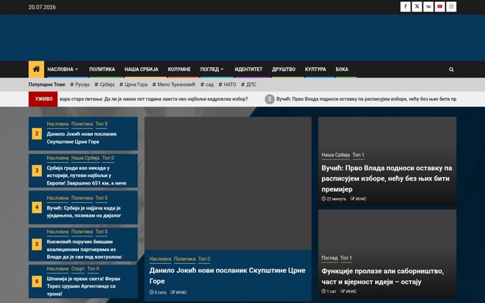The height and width of the screenshot is (303, 485).
Task: Click Наша Србија category on sidebar item 3
Action: (x=86, y=158)
